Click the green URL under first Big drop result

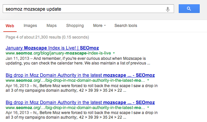pyautogui.click(x=75, y=80)
